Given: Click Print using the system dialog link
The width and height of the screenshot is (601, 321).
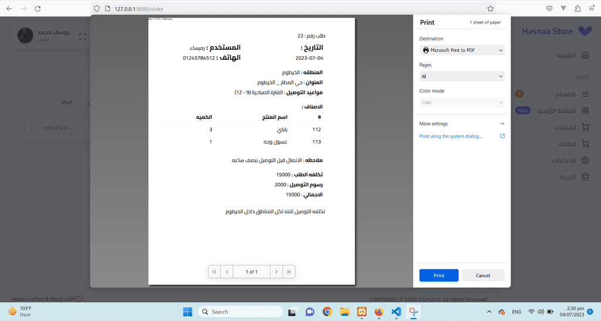Looking at the screenshot, I should [451, 136].
